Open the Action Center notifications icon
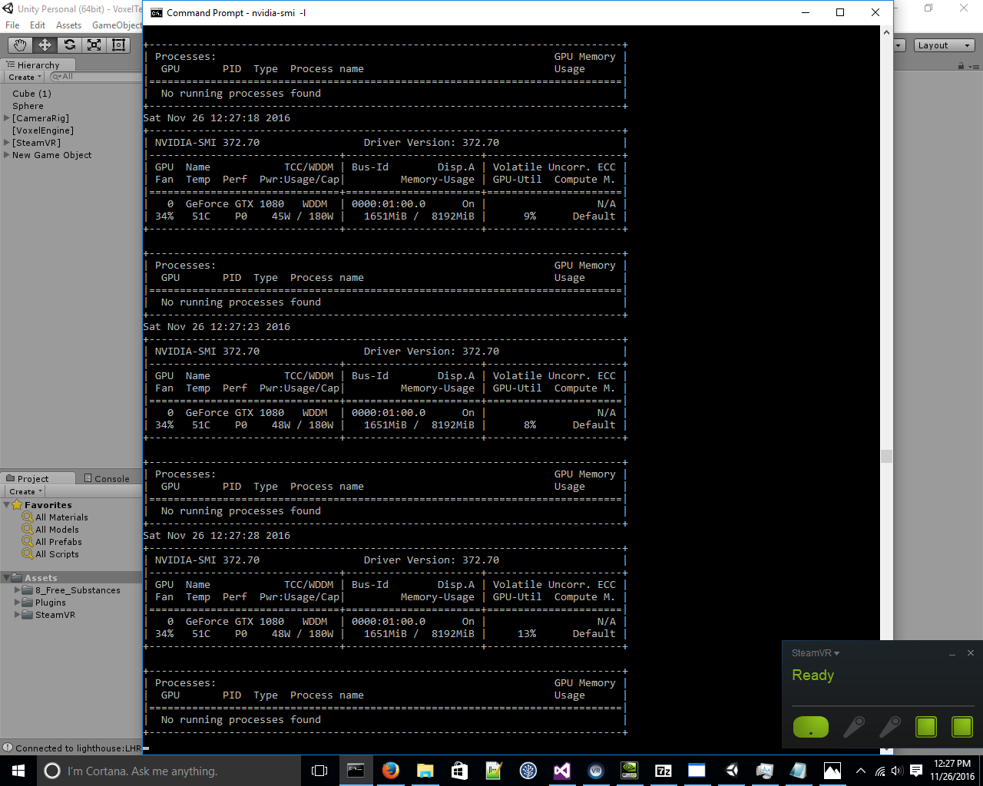 (915, 771)
